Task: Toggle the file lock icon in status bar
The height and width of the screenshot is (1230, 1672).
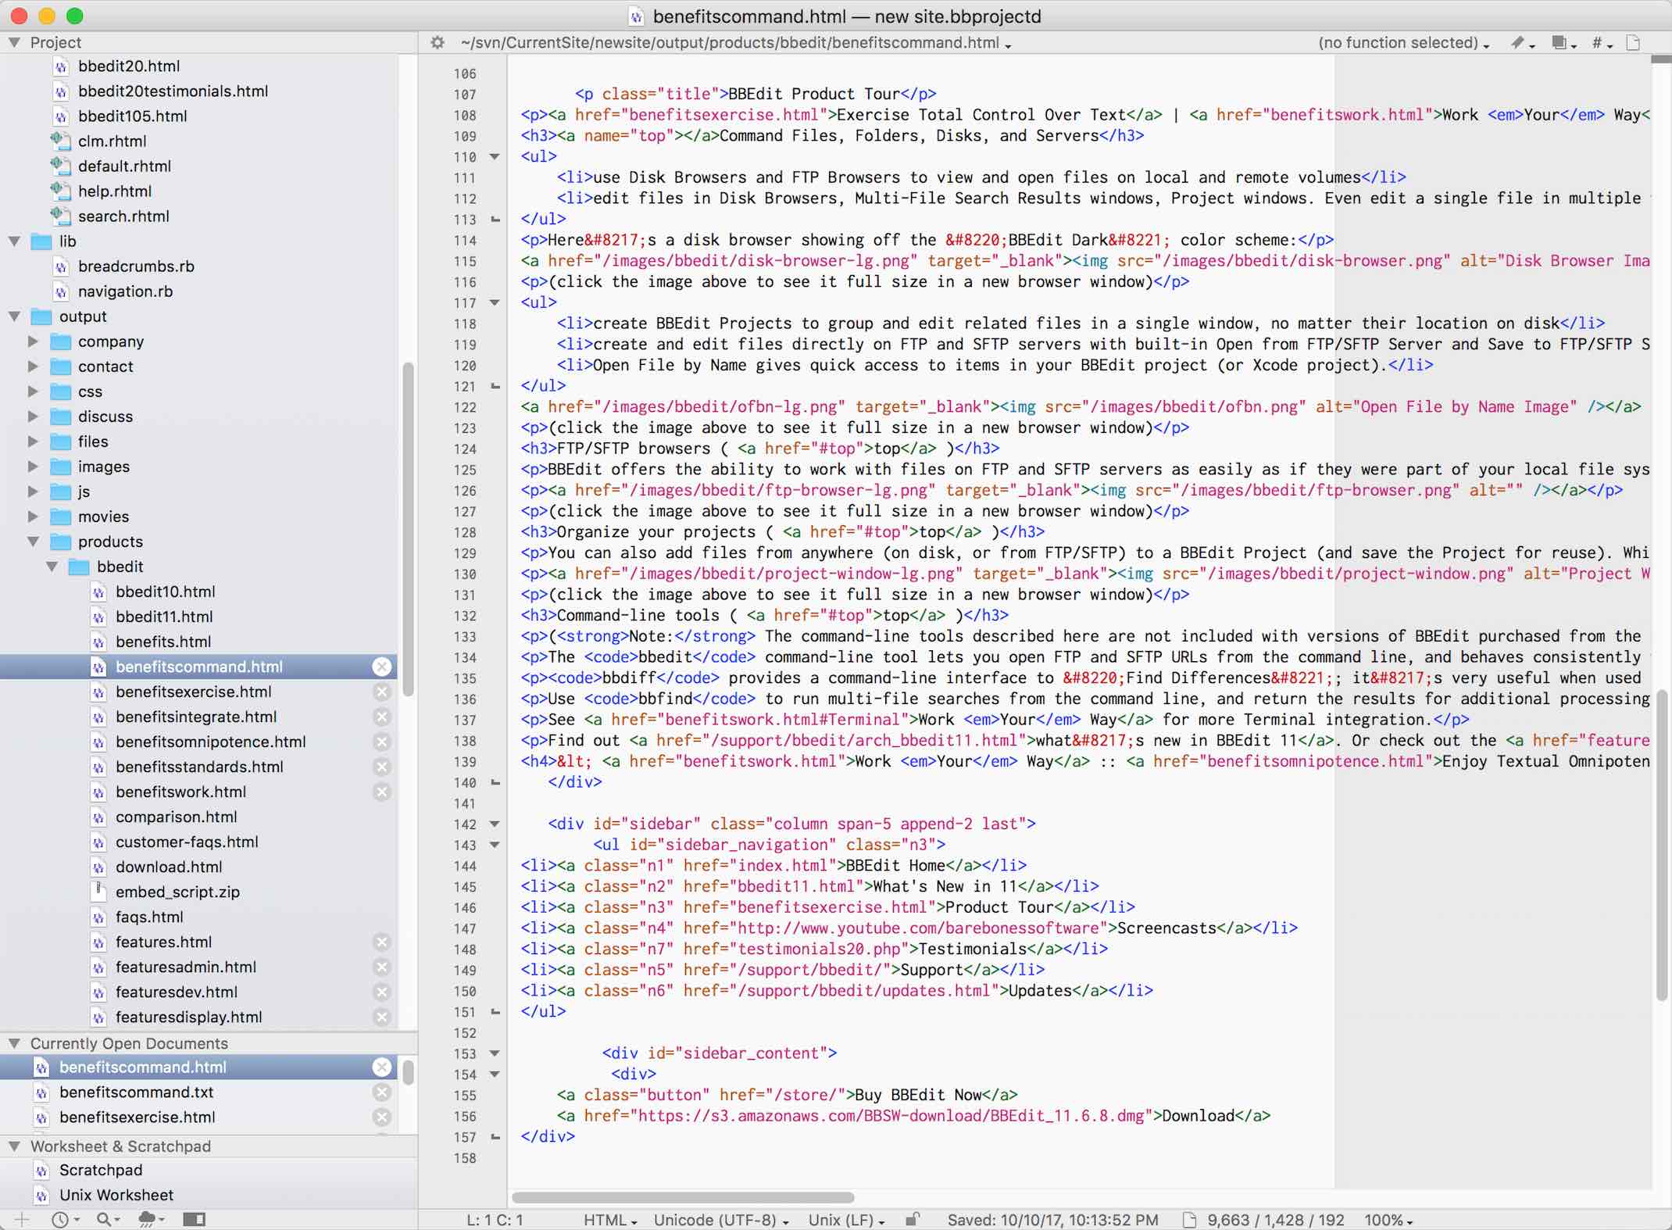Action: (x=913, y=1220)
